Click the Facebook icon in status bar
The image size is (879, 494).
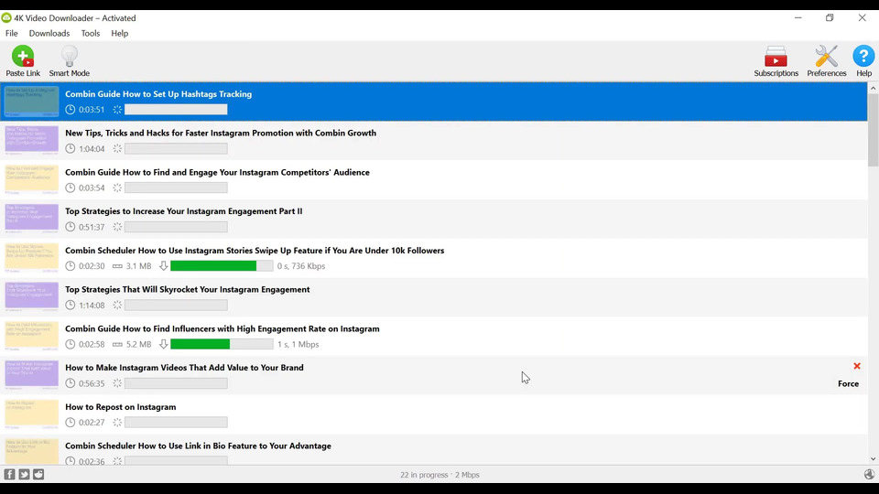coord(9,475)
